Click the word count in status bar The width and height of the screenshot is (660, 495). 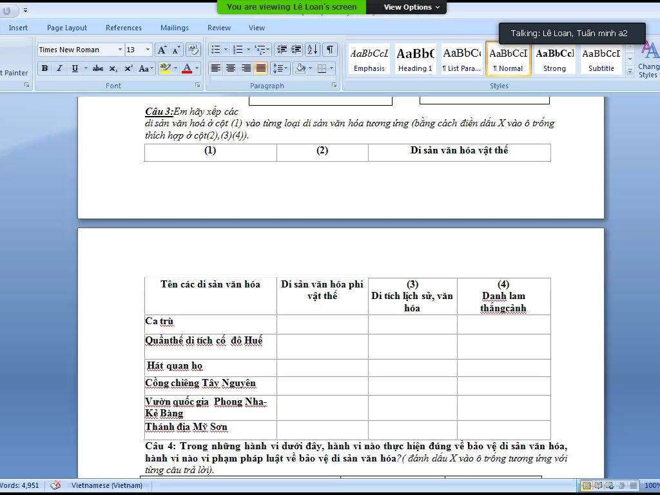pos(19,485)
